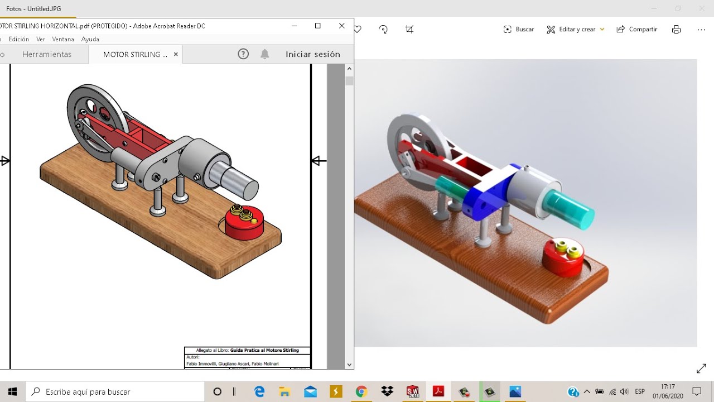
Task: Open Editar y crear menu
Action: pos(575,30)
